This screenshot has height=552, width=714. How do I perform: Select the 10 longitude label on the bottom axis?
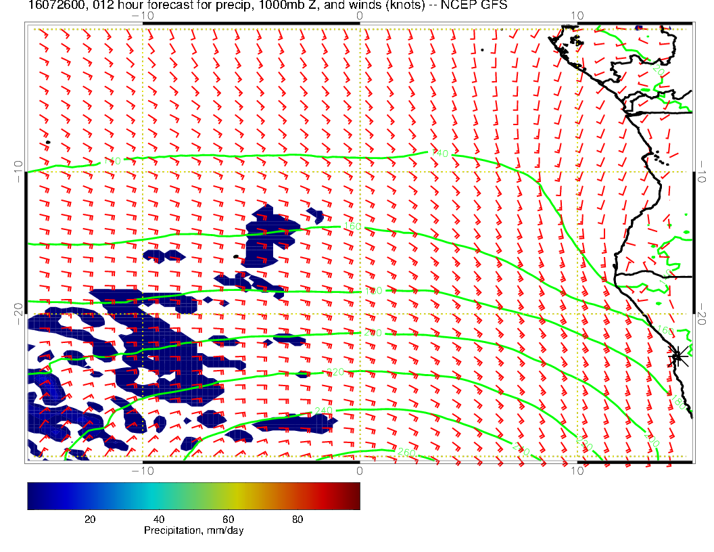coord(577,471)
